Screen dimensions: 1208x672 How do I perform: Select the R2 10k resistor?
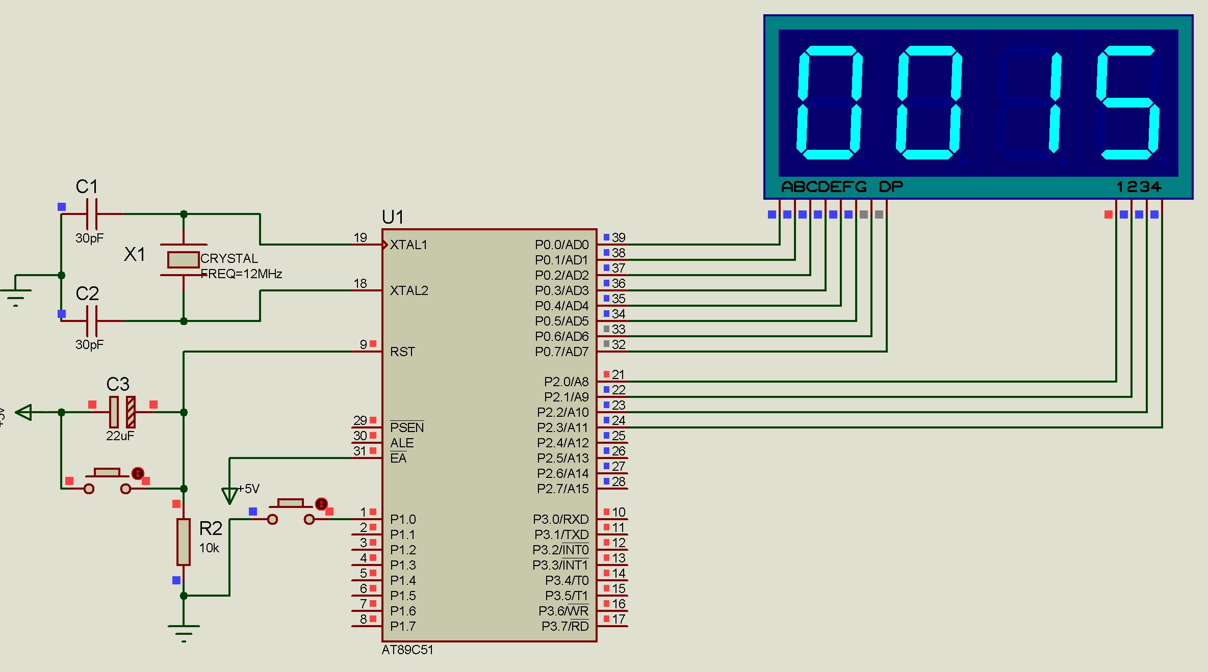click(x=184, y=542)
